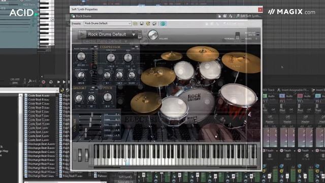Screen dimensions: 325x183
Task: Click the copy-style icon left of the info icon
Action: pyautogui.click(x=154, y=24)
